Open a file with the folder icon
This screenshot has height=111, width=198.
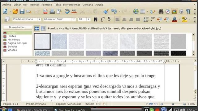click(x=15, y=11)
